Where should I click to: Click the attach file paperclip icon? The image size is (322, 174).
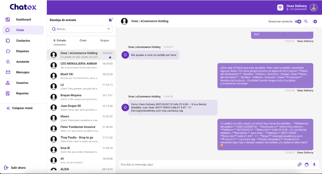300,165
